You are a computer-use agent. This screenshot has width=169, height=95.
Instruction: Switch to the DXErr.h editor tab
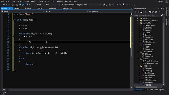pyautogui.click(x=16, y=8)
